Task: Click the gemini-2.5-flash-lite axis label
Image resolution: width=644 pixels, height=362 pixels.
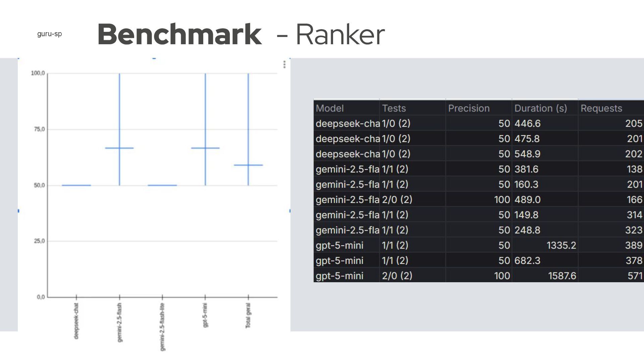Action: [x=162, y=327]
